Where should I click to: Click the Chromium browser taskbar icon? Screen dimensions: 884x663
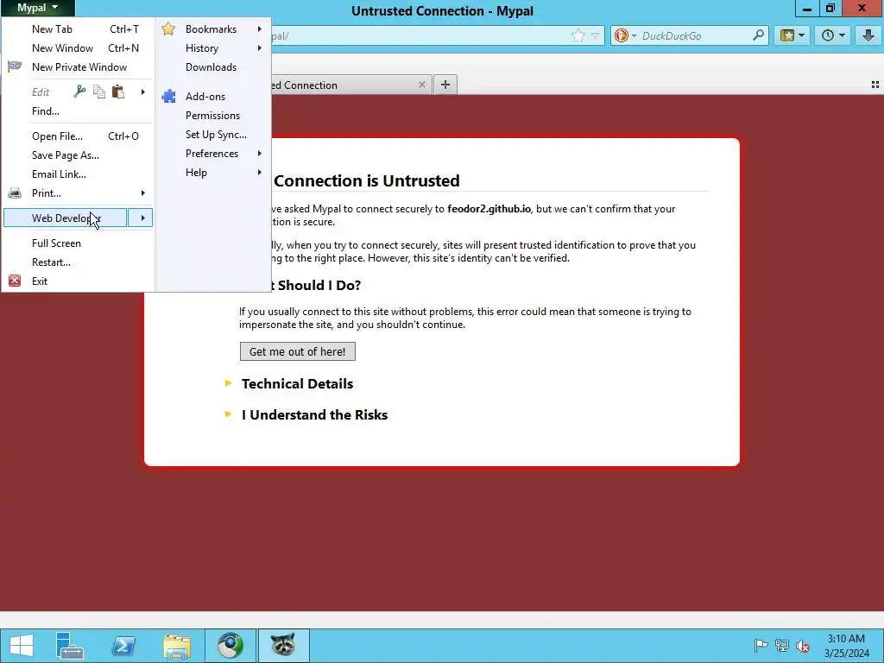pyautogui.click(x=230, y=646)
